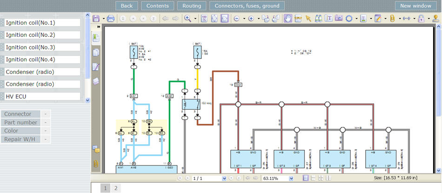The width and height of the screenshot is (442, 193).
Task: Click the Snapshot camera tool icon
Action: tap(339, 19)
